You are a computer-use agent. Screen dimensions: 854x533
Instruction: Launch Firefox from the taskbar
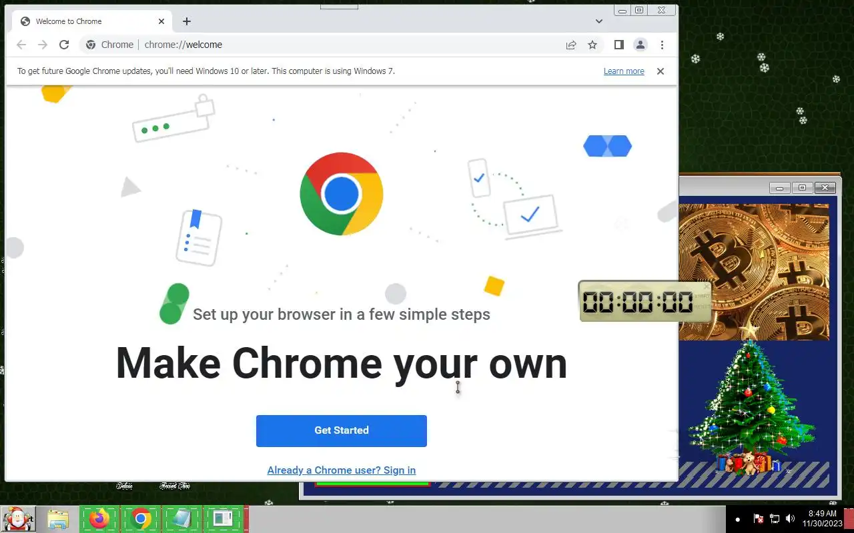pyautogui.click(x=99, y=518)
